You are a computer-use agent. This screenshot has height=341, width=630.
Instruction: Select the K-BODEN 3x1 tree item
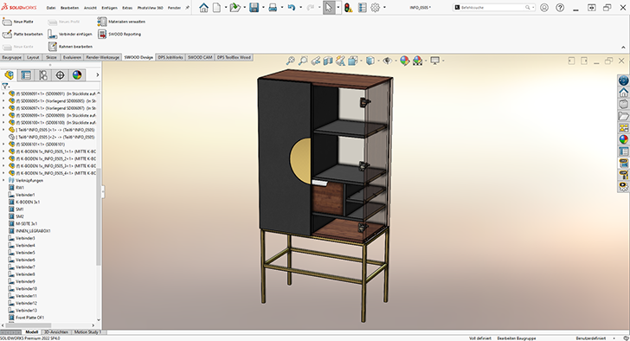point(28,202)
